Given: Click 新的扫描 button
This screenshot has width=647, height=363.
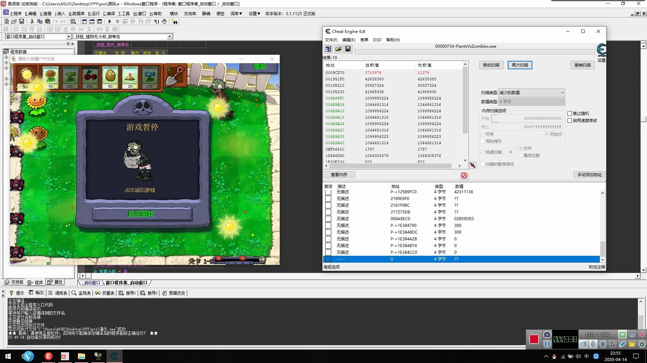Looking at the screenshot, I should tap(491, 65).
